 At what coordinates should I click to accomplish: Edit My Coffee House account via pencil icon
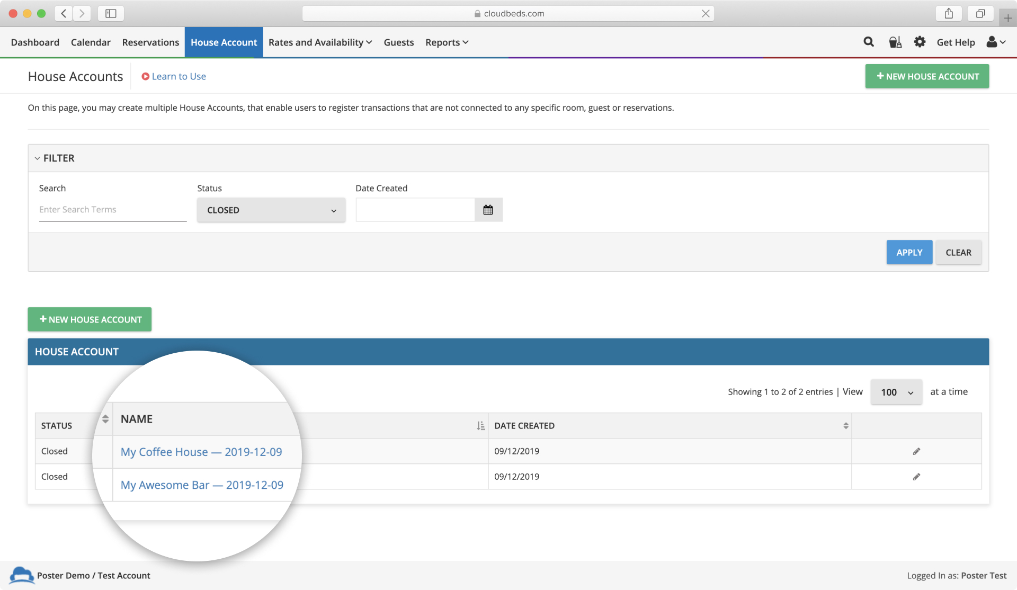pyautogui.click(x=916, y=451)
